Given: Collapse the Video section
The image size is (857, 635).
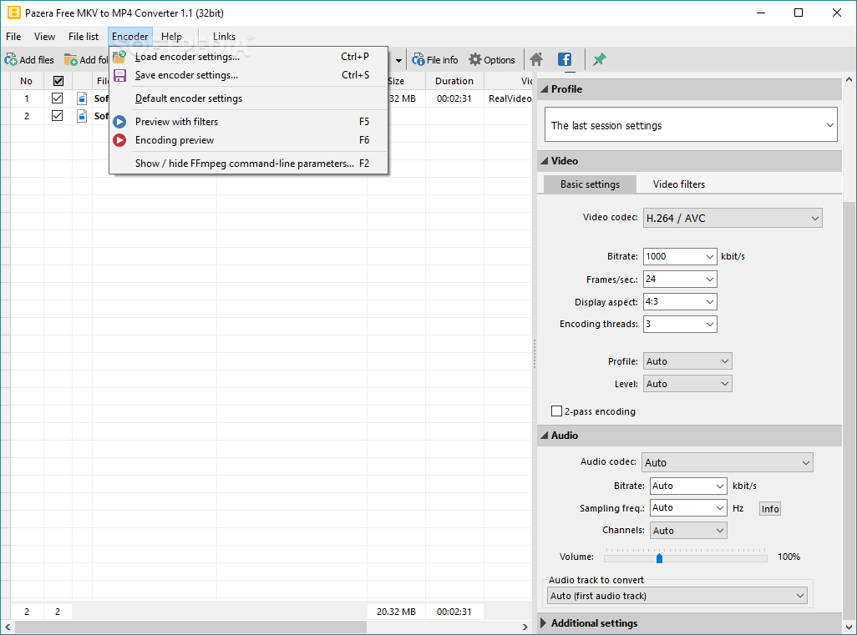Looking at the screenshot, I should [544, 160].
